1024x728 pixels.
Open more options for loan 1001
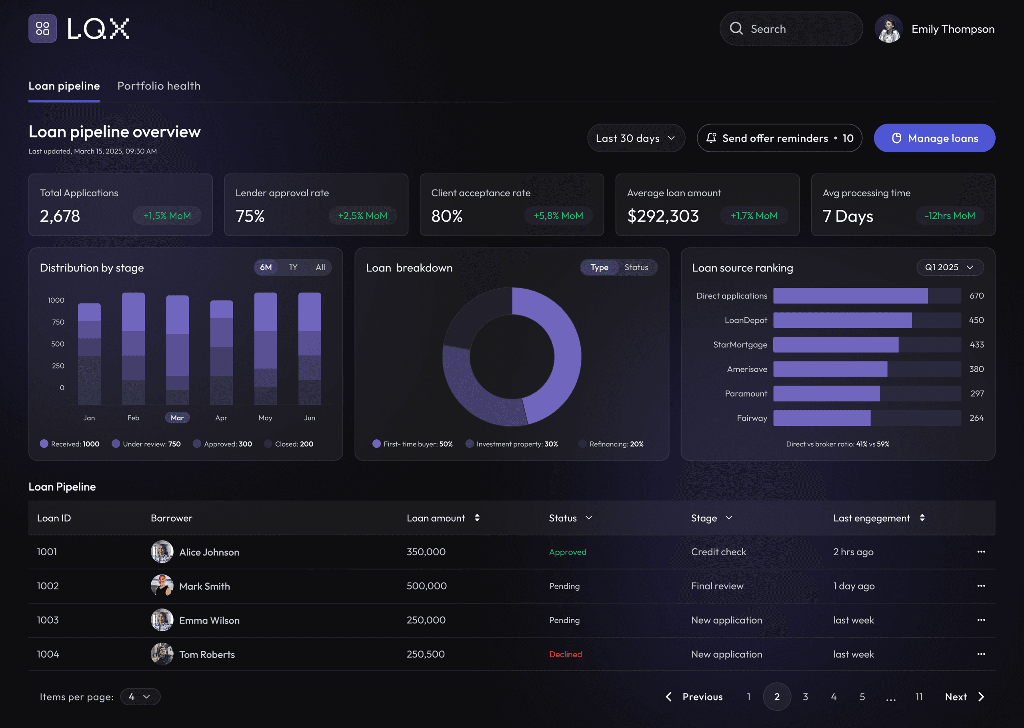click(x=981, y=552)
